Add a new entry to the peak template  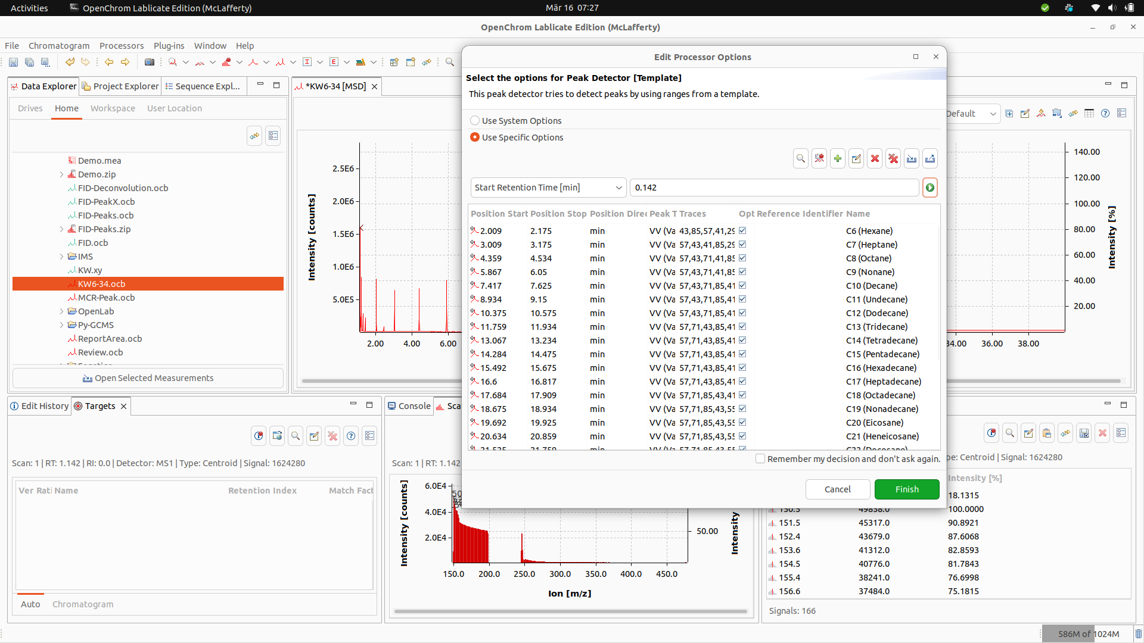tap(838, 158)
